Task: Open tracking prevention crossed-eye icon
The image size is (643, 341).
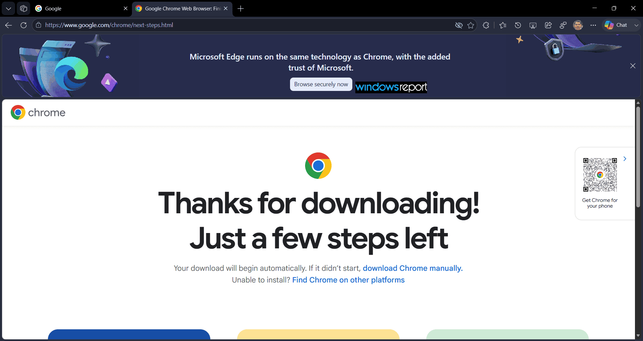Action: coord(459,25)
